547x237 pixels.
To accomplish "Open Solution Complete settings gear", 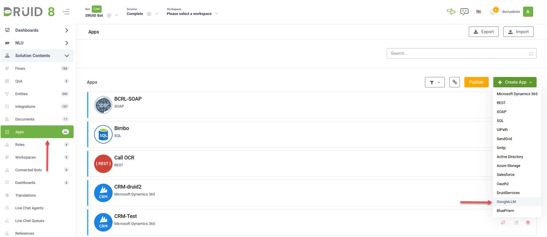I will [x=149, y=14].
